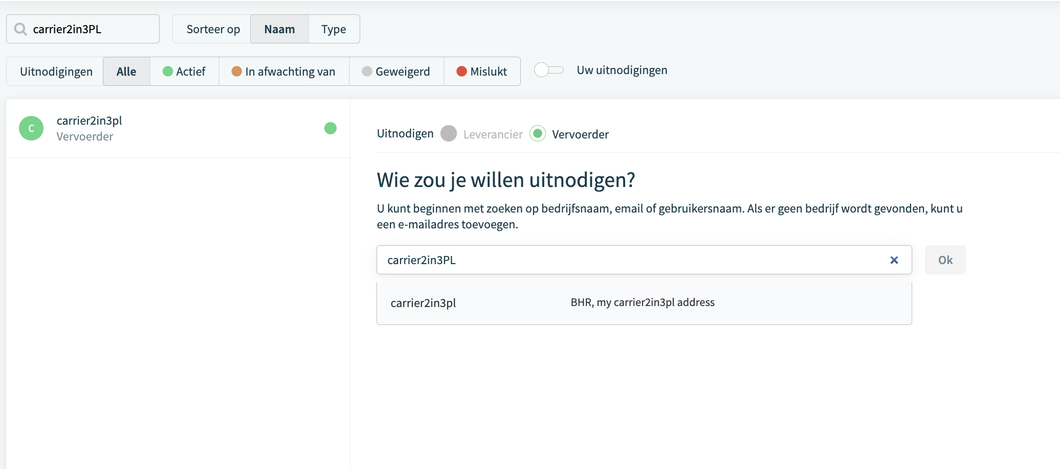This screenshot has height=469, width=1060.
Task: Click the Uitnodigingen label
Action: click(x=56, y=72)
